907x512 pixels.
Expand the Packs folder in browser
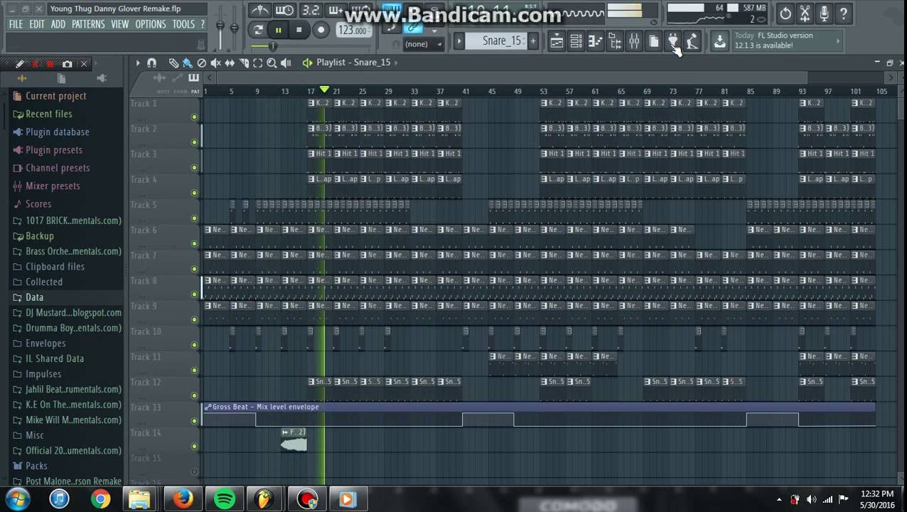[x=36, y=466]
